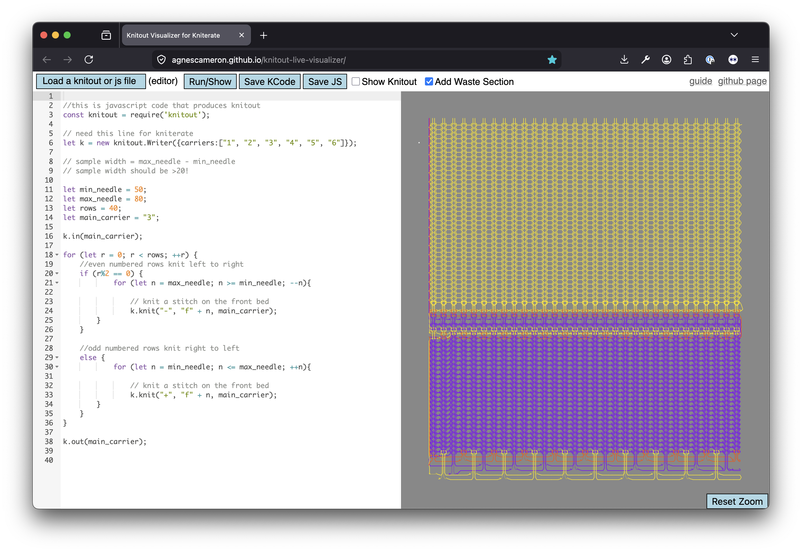Viewport: 802px width, 552px height.
Task: Click the Reset Zoom button
Action: [x=737, y=501]
